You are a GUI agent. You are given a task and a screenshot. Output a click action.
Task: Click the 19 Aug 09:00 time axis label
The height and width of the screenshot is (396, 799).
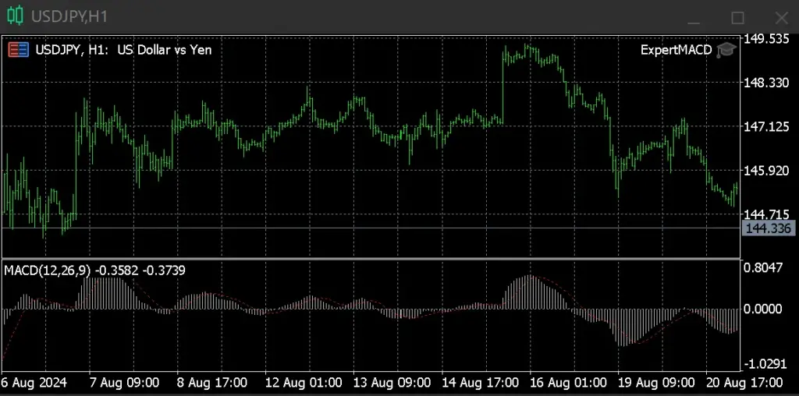pos(656,382)
